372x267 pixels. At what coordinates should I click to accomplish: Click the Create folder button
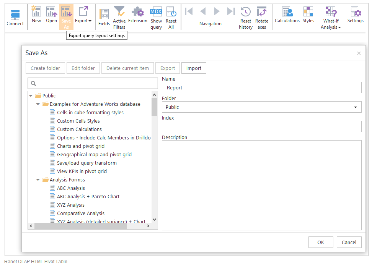(45, 68)
